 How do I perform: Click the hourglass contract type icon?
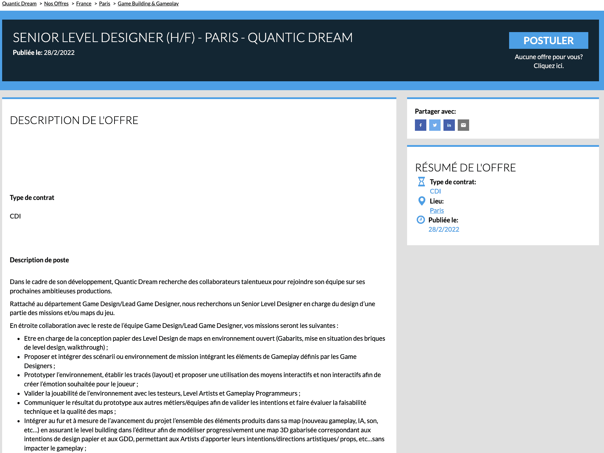[x=421, y=182]
